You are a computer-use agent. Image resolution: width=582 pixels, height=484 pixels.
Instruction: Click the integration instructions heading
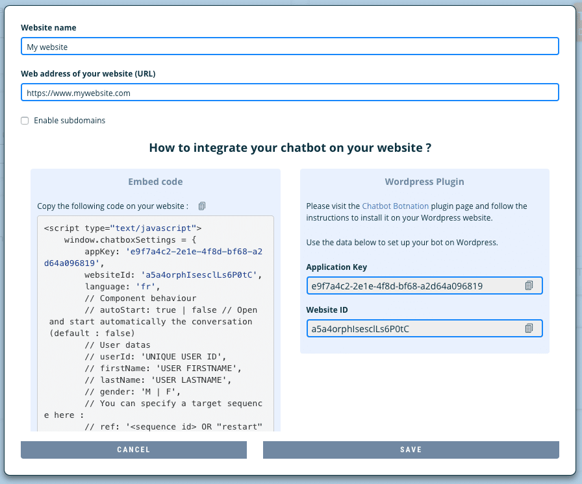tap(290, 147)
